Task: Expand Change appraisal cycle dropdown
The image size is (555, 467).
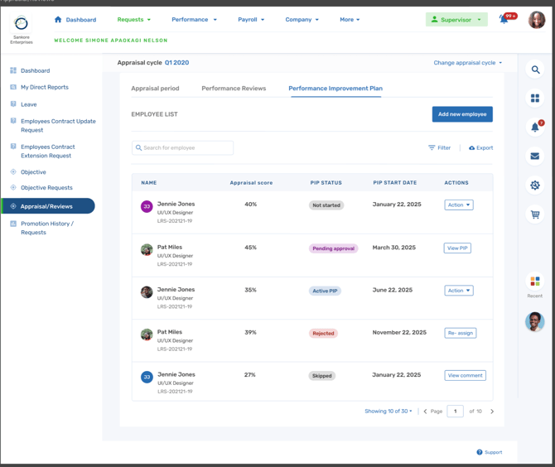Action: click(x=468, y=63)
